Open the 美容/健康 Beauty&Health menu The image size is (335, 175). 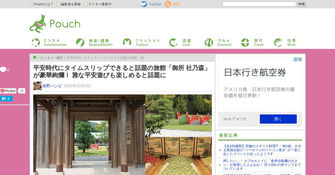(x=94, y=42)
